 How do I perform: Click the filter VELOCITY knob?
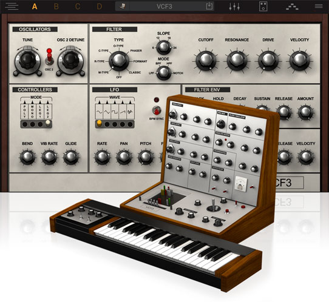[x=299, y=61]
